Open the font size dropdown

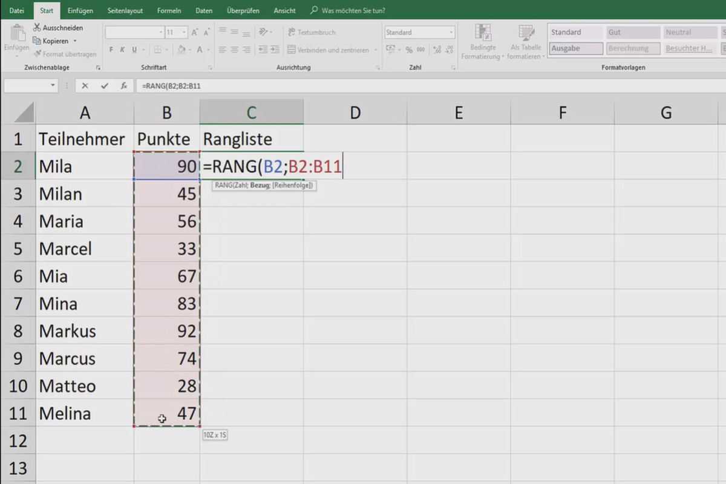(183, 31)
